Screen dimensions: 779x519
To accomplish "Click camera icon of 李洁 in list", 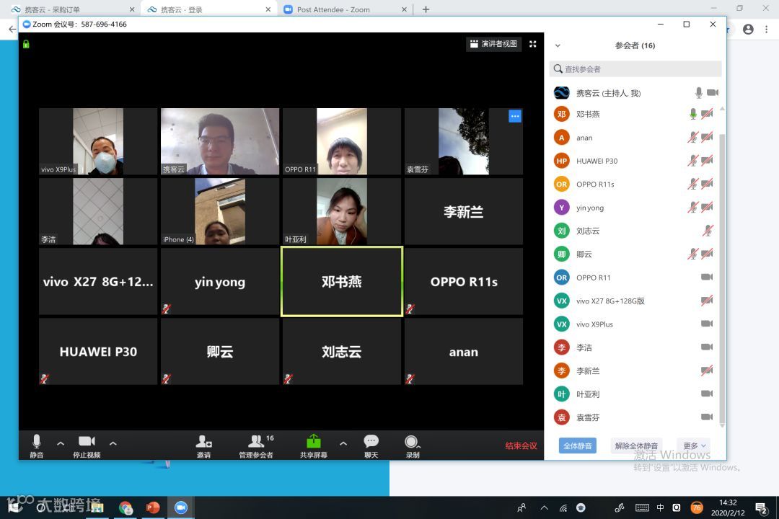I will (707, 347).
